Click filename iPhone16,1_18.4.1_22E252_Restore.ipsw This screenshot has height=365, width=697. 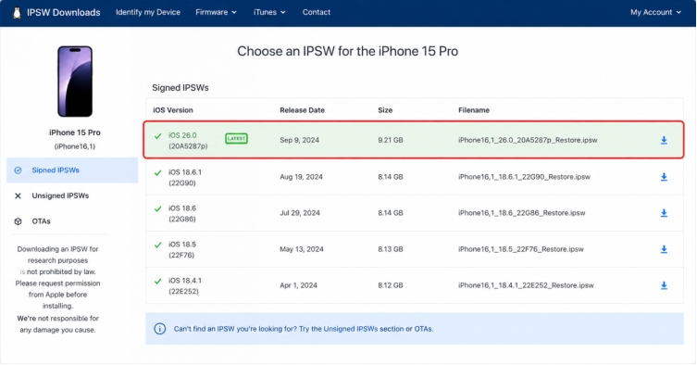(x=526, y=285)
